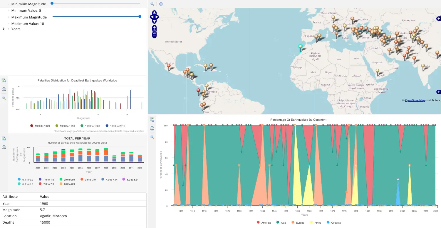Reset the map view with the globe icon
Screen dimensions: 441x228
pyautogui.click(x=154, y=31)
